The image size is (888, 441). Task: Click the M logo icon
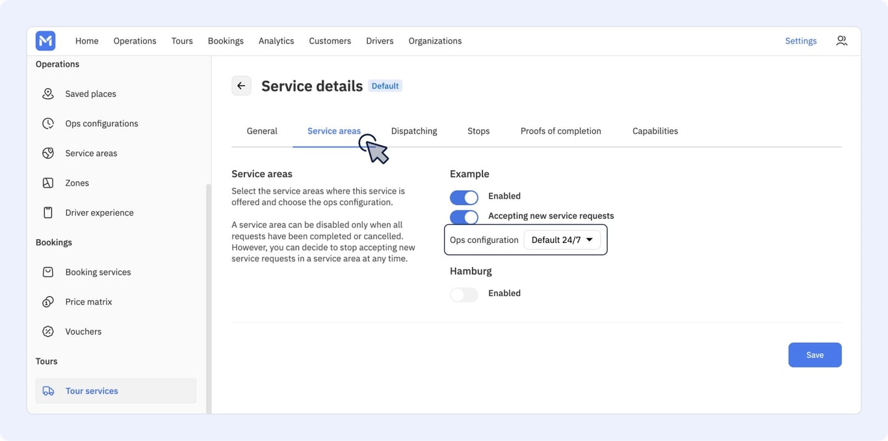(46, 41)
